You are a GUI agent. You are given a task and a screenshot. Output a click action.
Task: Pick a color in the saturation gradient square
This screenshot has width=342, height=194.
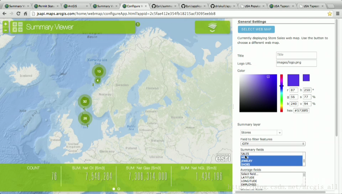click(x=258, y=93)
